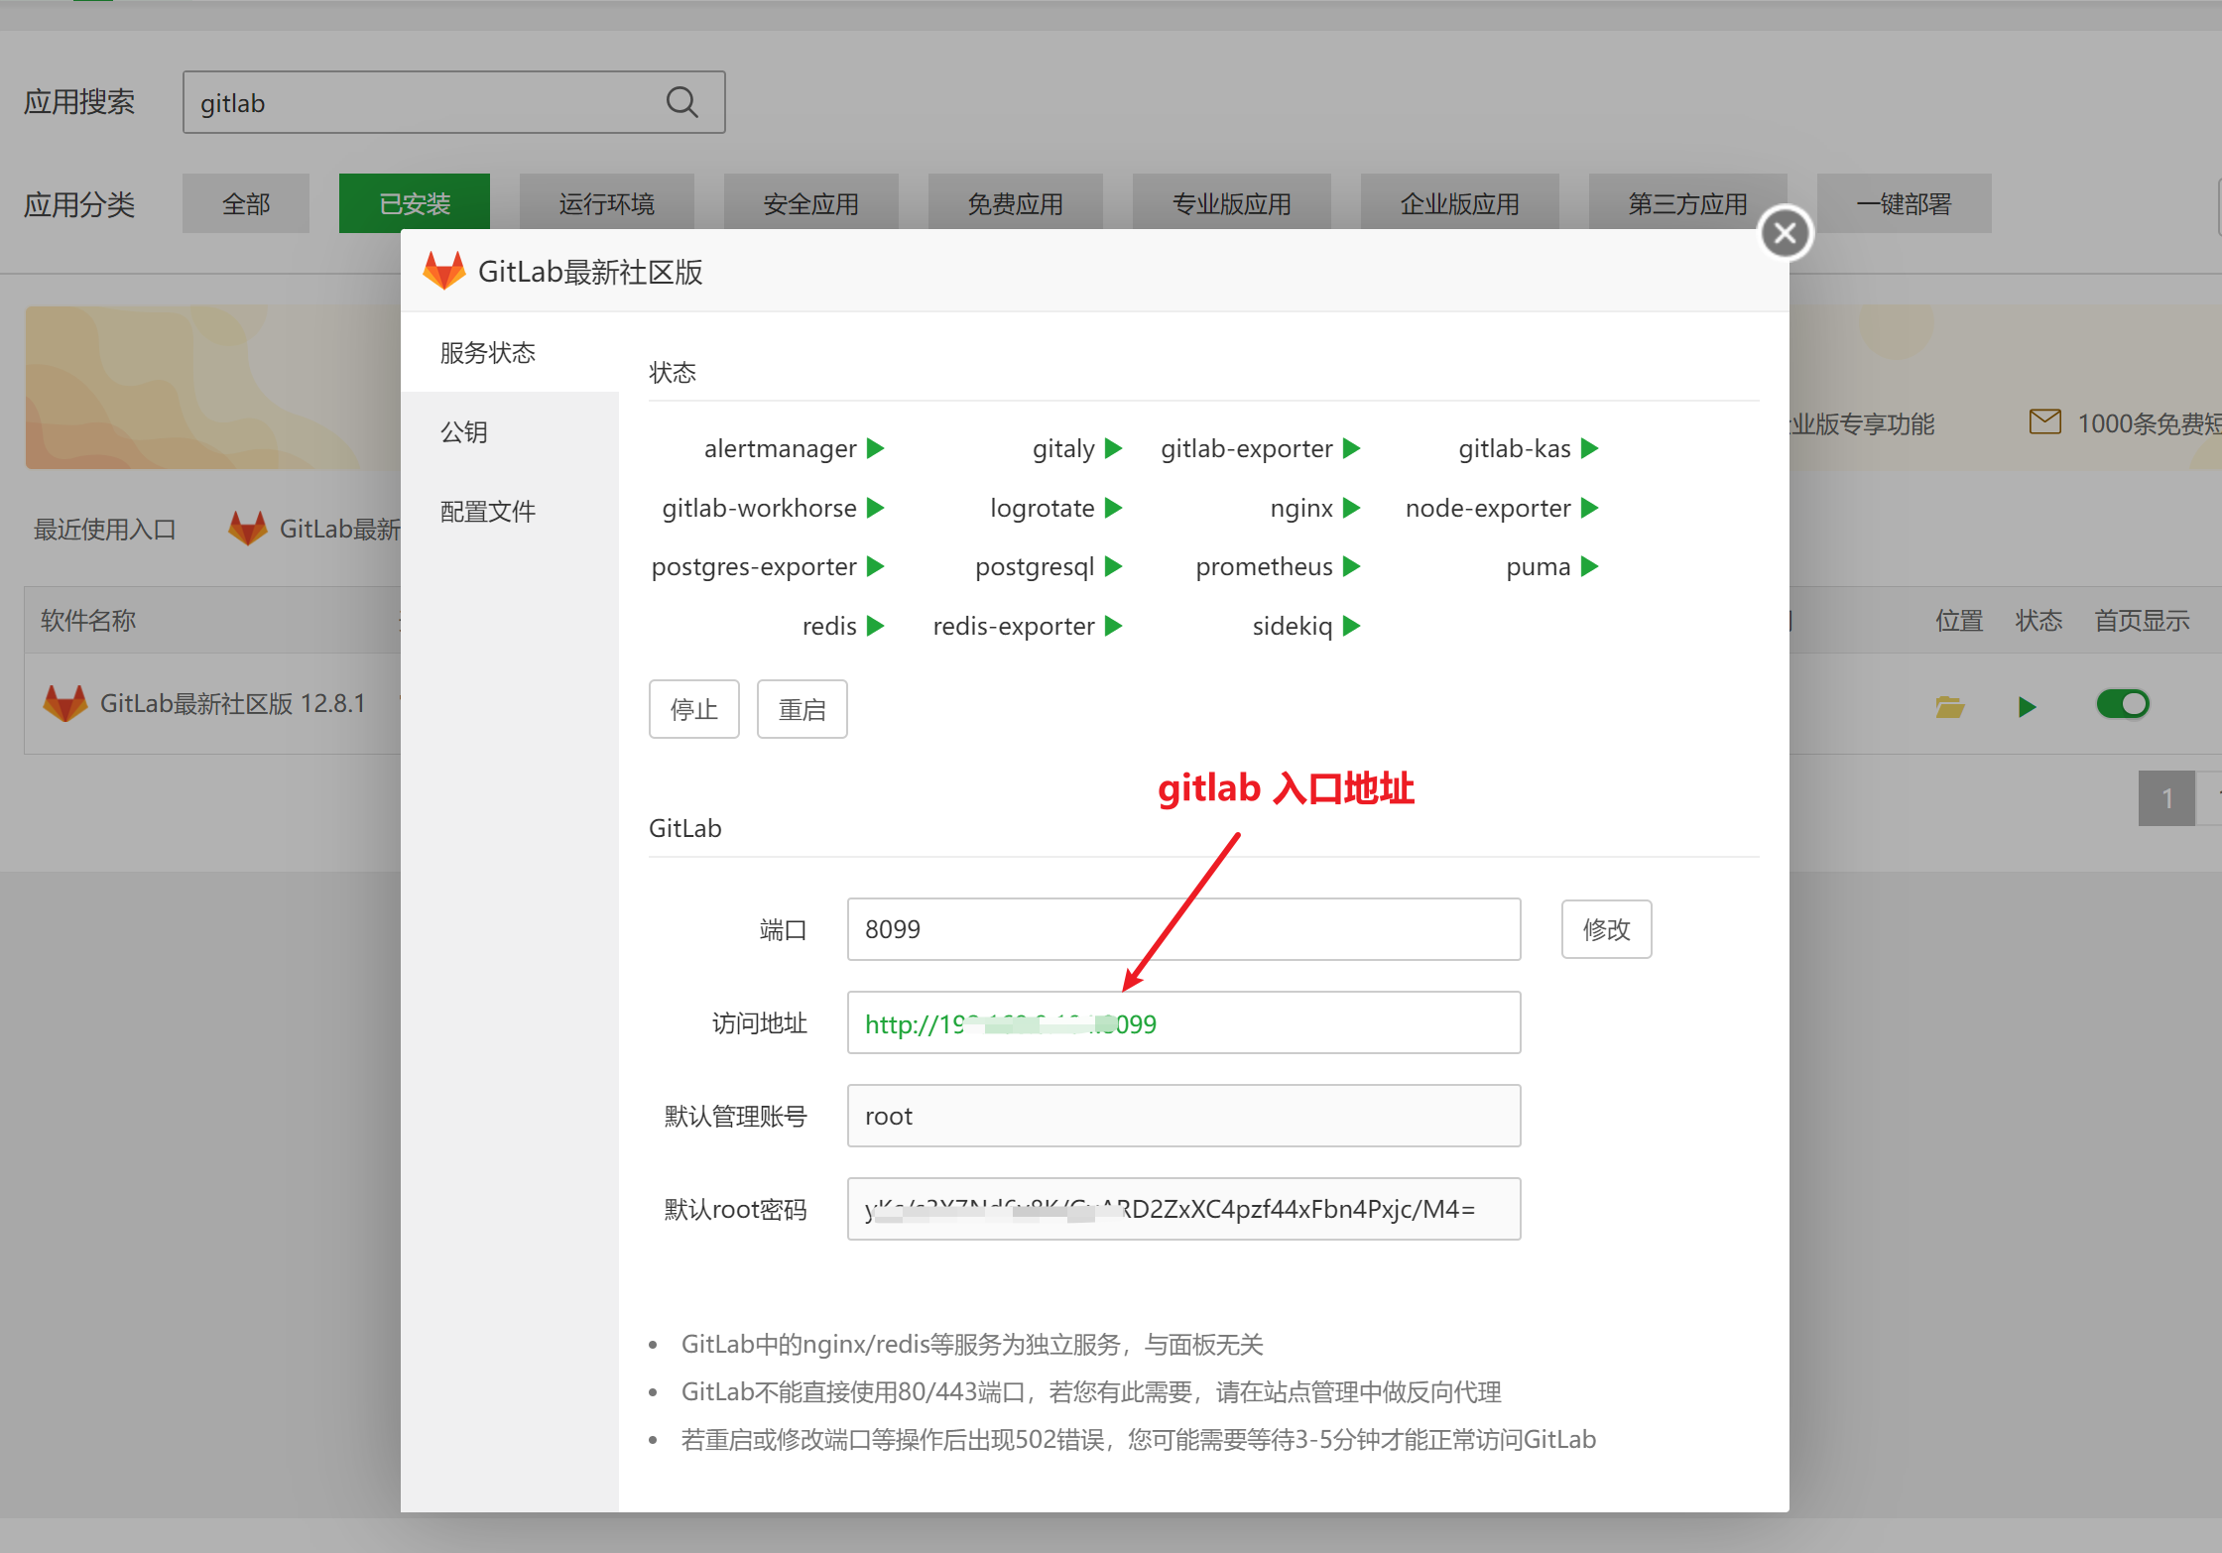Viewport: 2222px width, 1553px height.
Task: Click redis-exporter running status arrow
Action: 1113,626
